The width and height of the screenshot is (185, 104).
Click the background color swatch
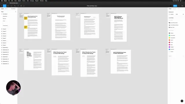click(169, 14)
